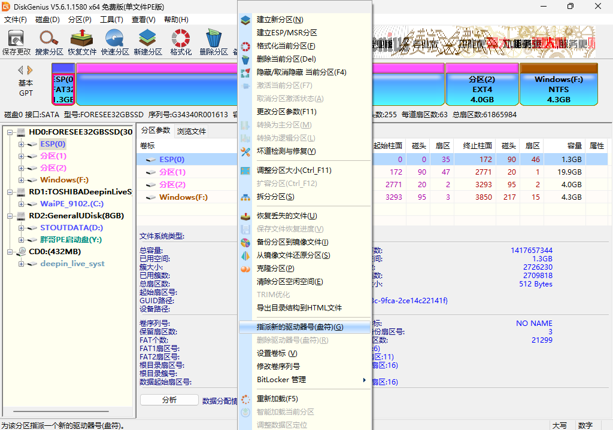
Task: Expand the WaiPE_9102.(C:) tree node
Action: 21,204
